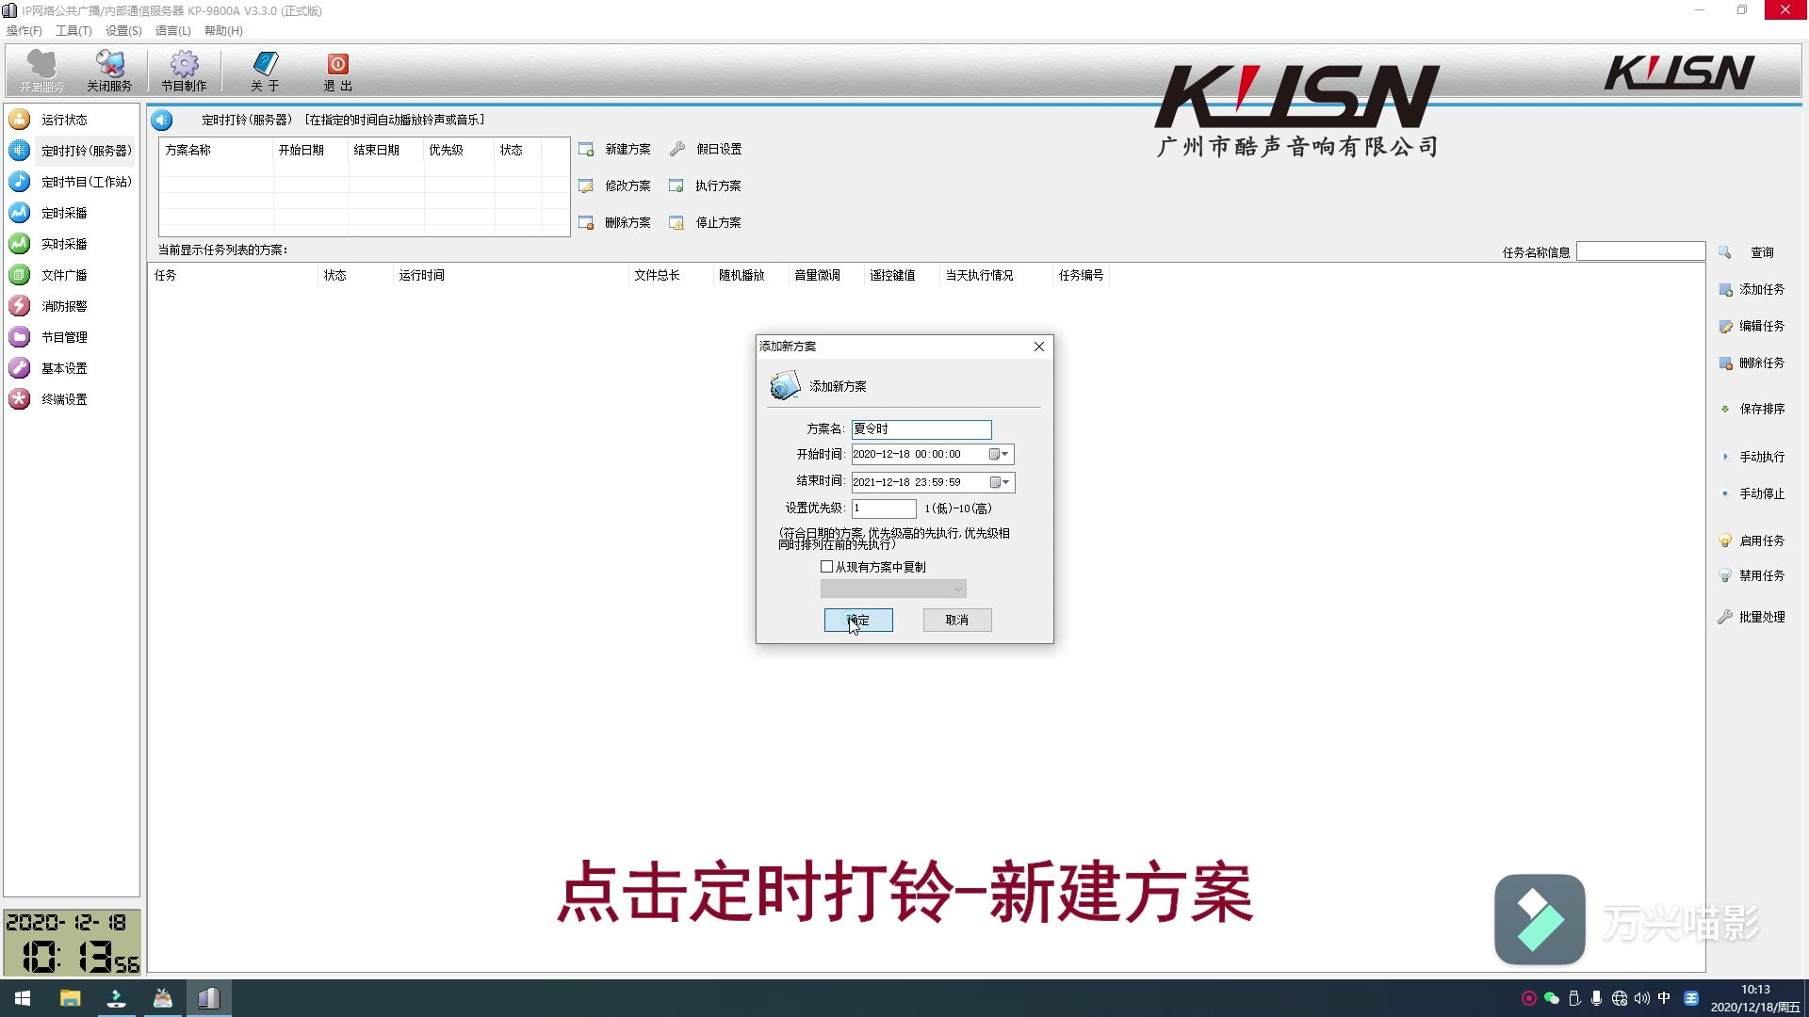Open the 语言(L) menu
1809x1017 pixels.
tap(172, 31)
